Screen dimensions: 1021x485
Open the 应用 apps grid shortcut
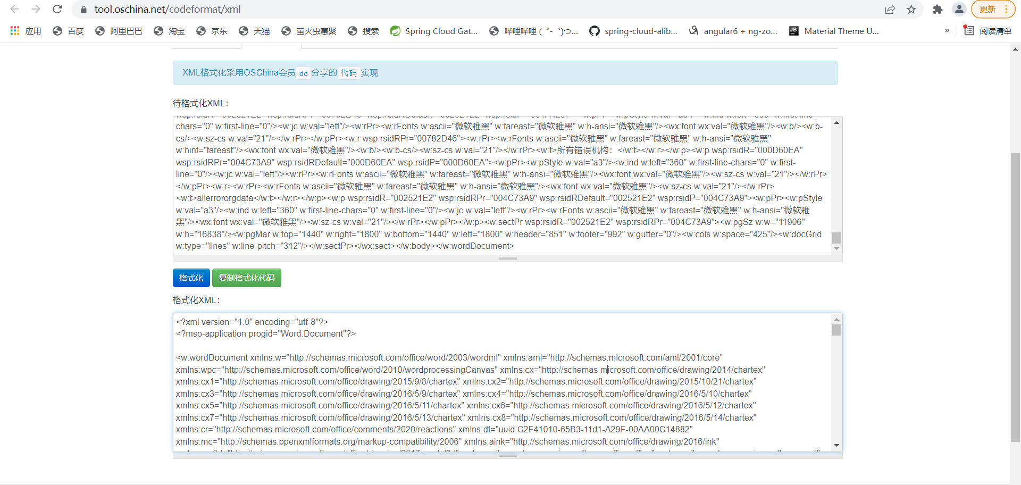[x=25, y=31]
